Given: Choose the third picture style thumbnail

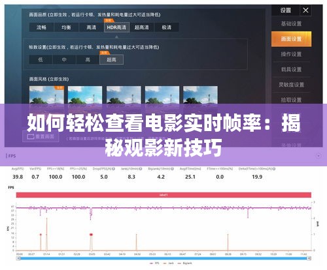Looking at the screenshot, I should tap(124, 95).
